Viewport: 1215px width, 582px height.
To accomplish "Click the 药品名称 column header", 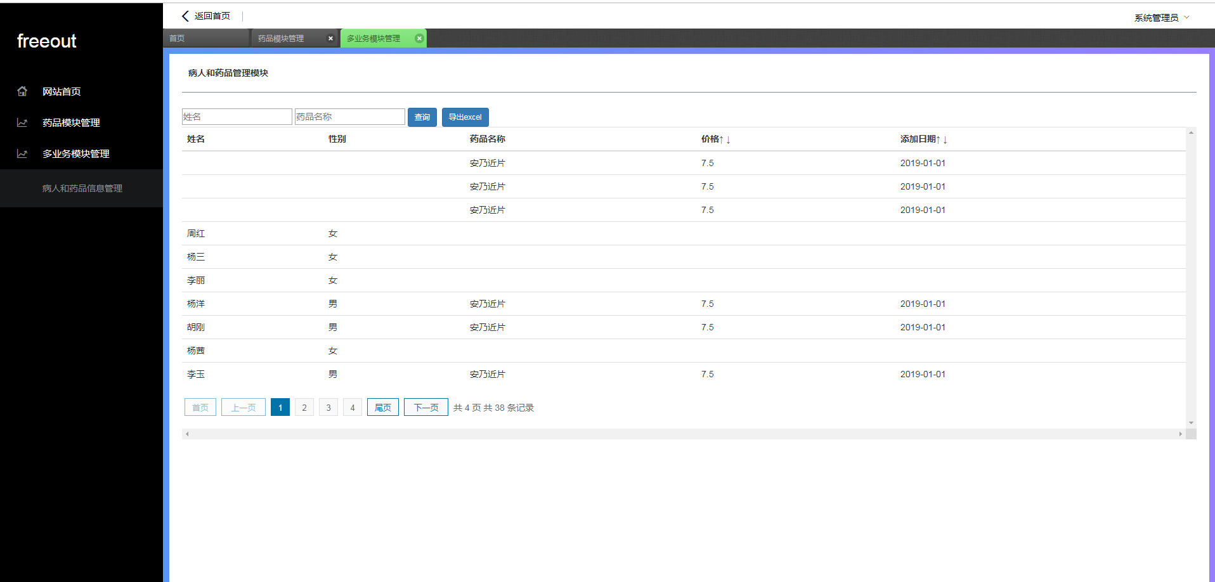I will pyautogui.click(x=488, y=139).
